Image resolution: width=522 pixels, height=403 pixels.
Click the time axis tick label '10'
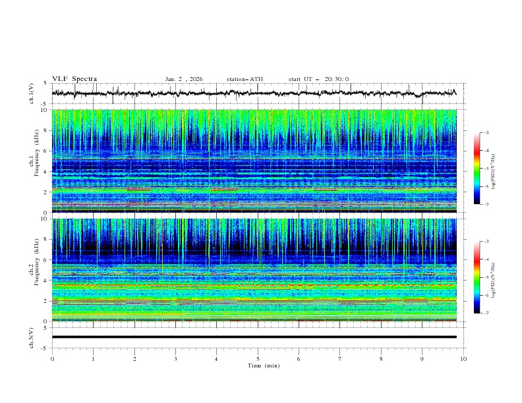tap(463, 359)
